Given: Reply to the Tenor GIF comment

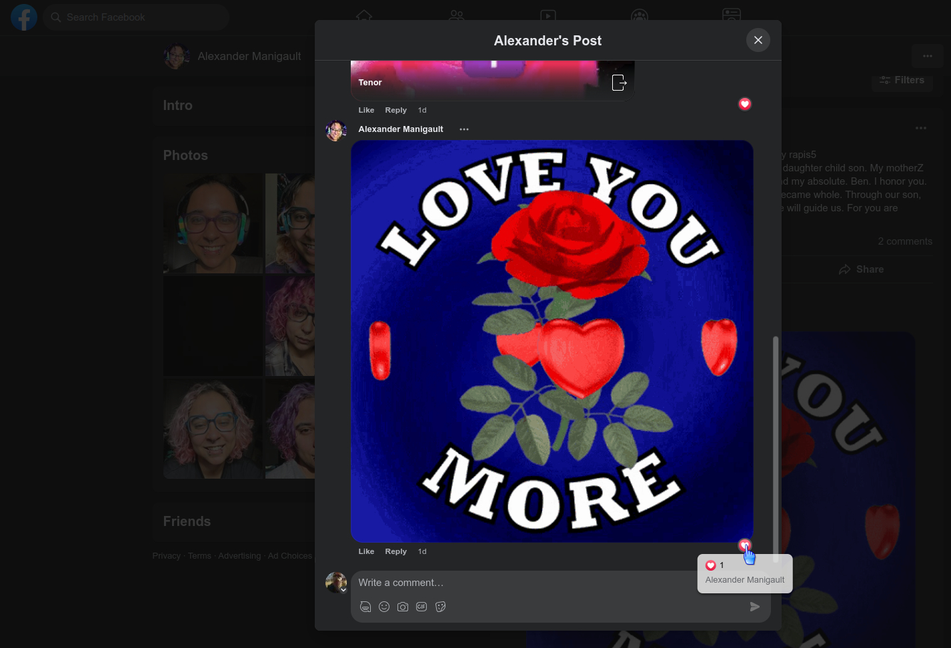Looking at the screenshot, I should pyautogui.click(x=395, y=110).
